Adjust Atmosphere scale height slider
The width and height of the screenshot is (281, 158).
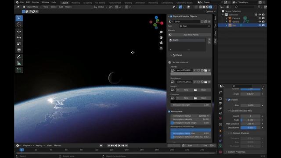[191, 123]
